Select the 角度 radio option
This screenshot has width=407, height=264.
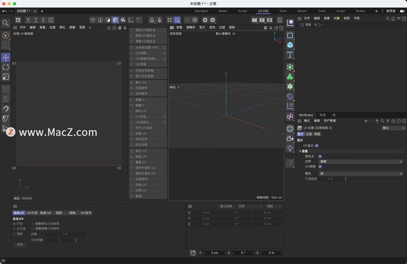[x=14, y=234]
